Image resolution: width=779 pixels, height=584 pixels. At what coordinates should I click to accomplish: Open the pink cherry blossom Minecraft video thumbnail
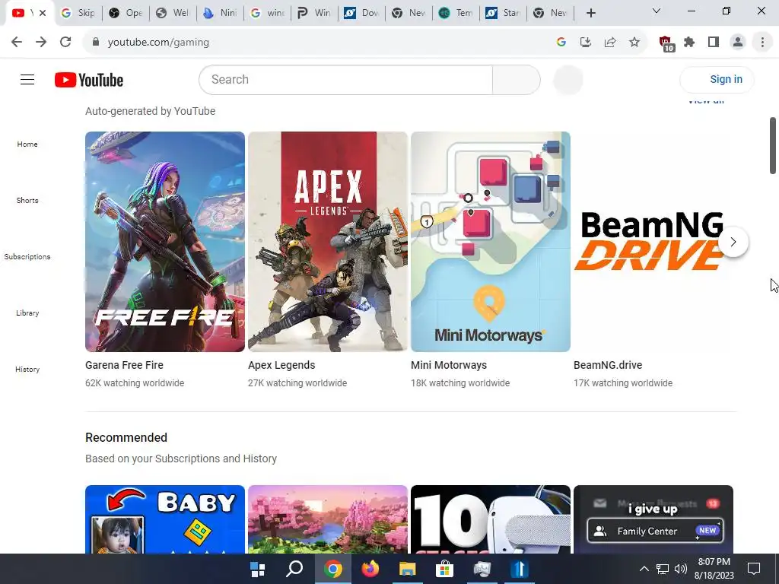(x=328, y=519)
